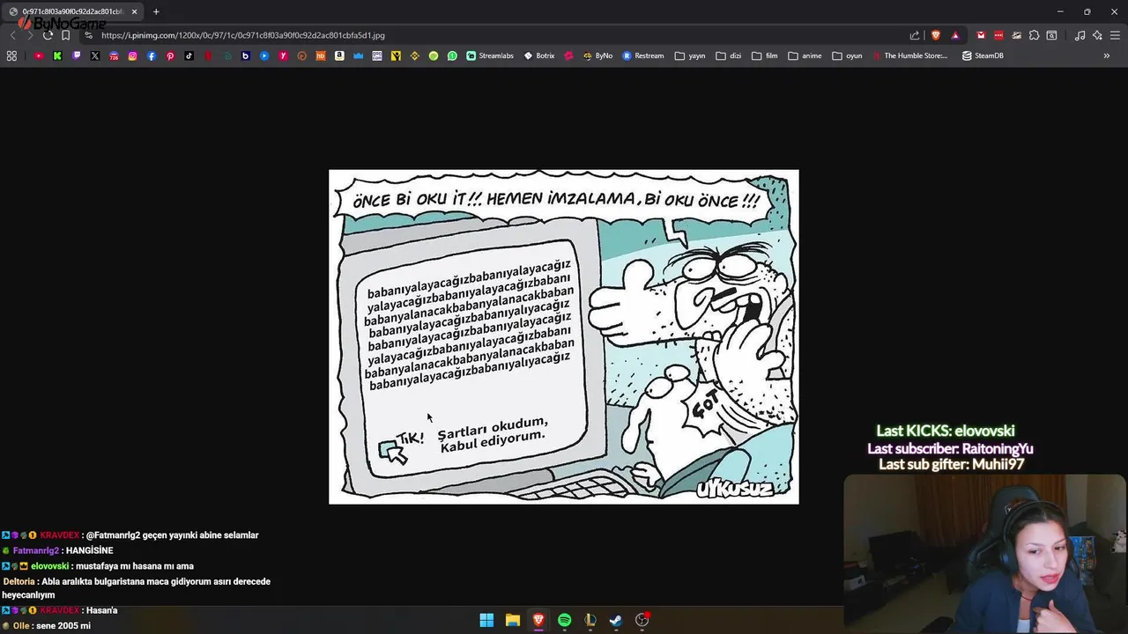Open the Extensions puzzle-piece icon
Screen dimensions: 1128x634
click(1034, 35)
